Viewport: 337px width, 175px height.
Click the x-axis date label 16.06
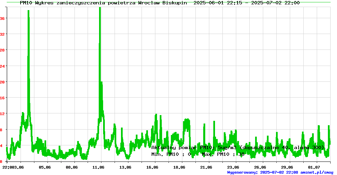pyautogui.click(x=152, y=167)
